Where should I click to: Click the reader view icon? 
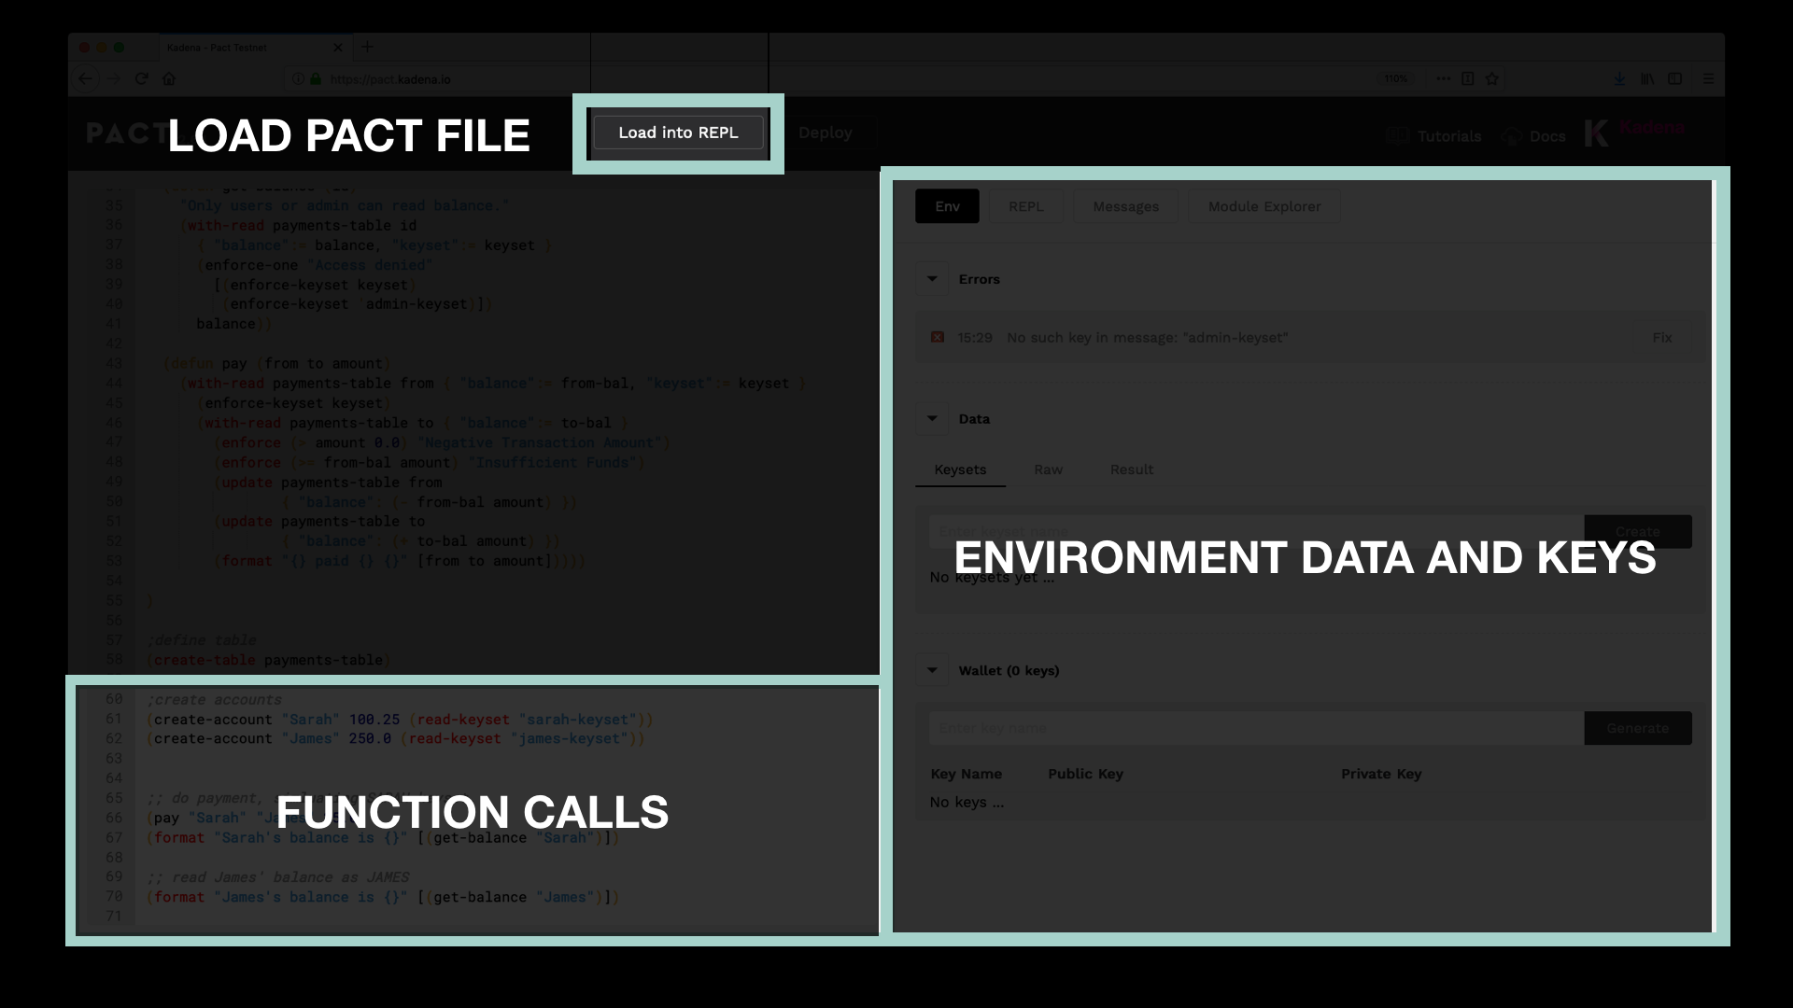pyautogui.click(x=1468, y=79)
